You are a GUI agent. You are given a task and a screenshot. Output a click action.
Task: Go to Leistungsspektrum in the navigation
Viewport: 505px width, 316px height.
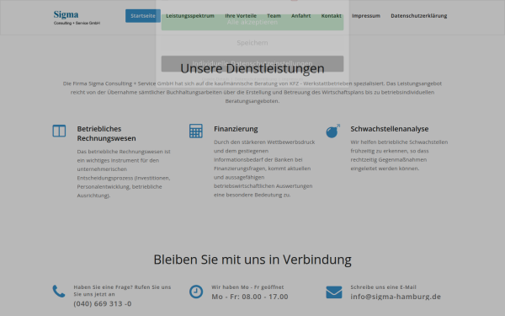[190, 16]
